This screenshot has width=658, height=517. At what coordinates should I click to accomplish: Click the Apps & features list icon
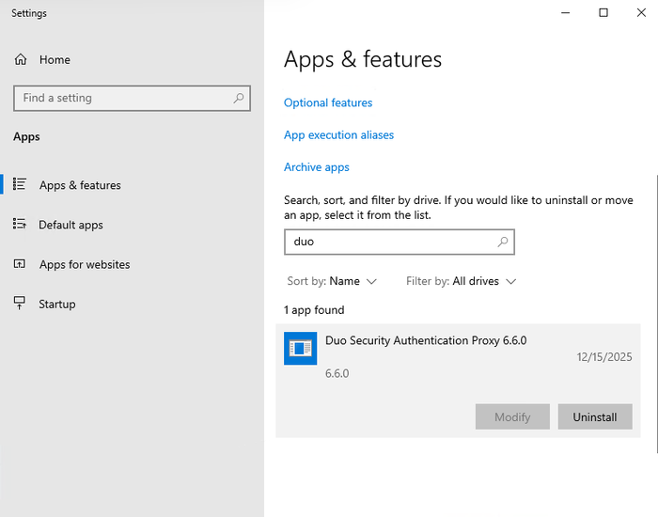20,185
